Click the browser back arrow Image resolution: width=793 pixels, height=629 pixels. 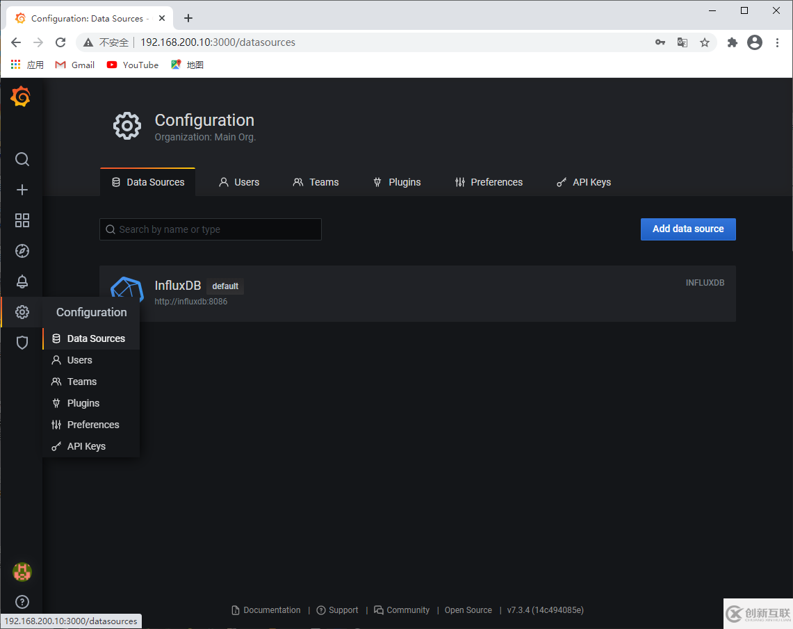16,42
